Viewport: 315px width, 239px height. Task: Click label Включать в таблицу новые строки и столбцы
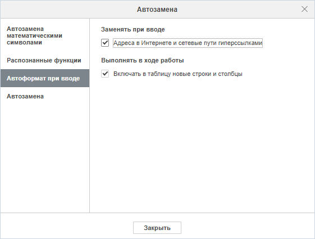[x=178, y=74]
